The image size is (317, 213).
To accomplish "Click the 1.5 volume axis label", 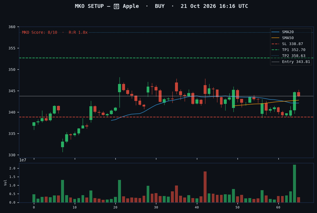I will (x=12, y=177).
